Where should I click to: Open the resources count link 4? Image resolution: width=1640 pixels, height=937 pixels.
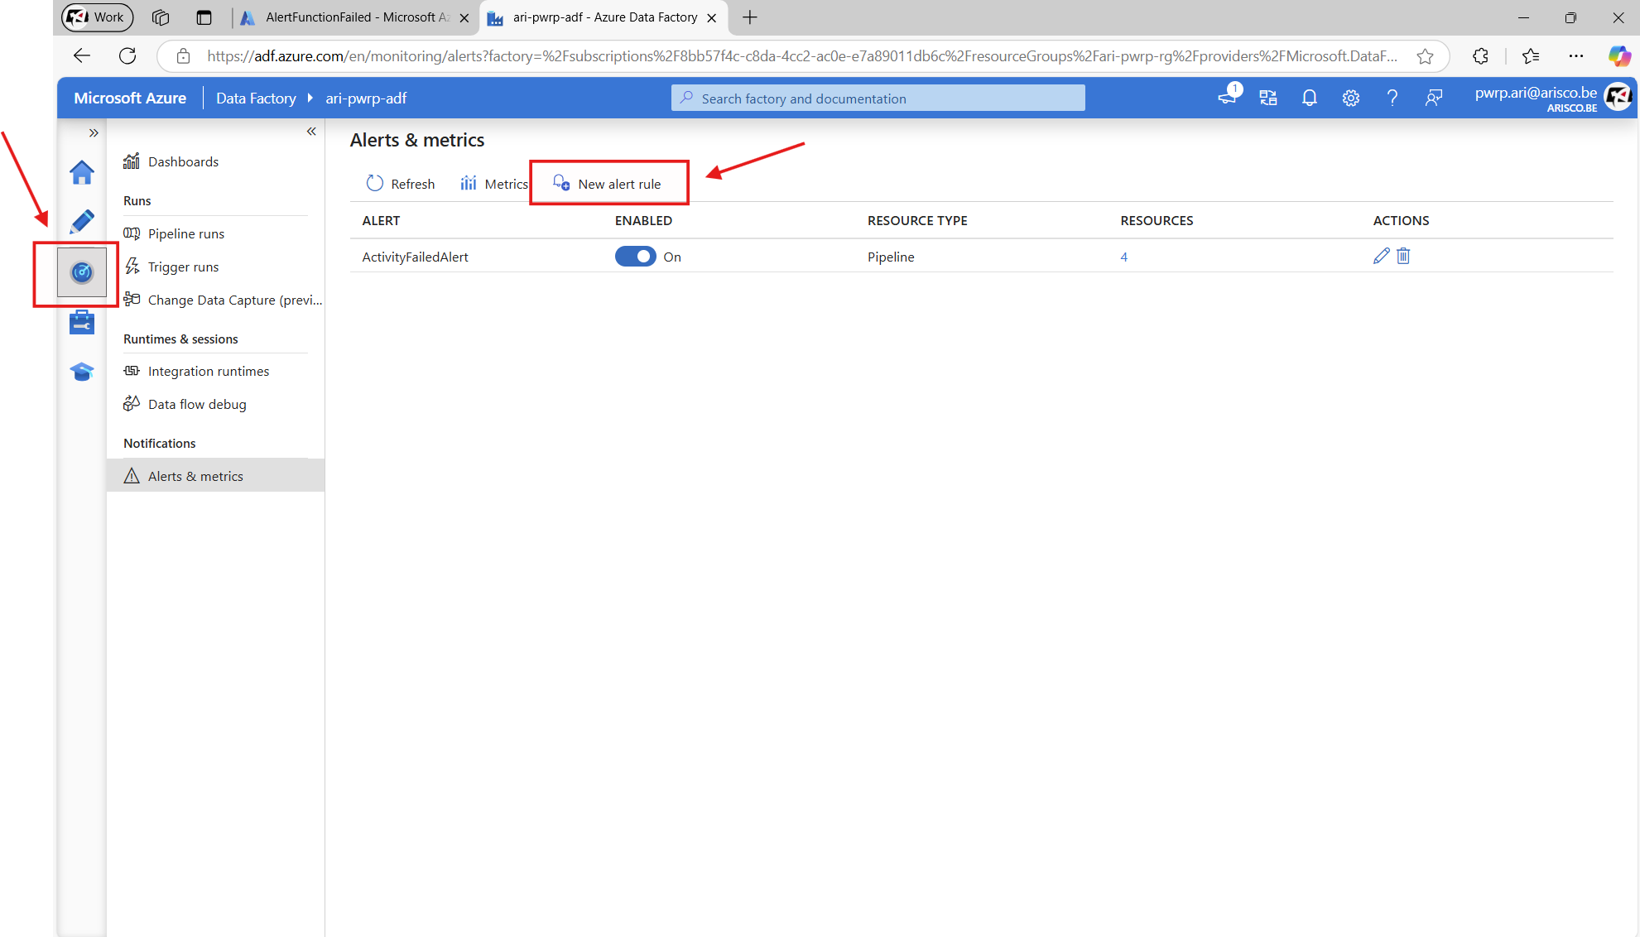coord(1123,257)
